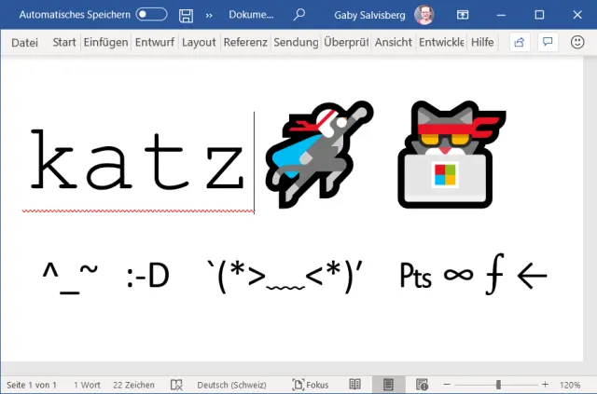Click the Share icon in the ribbon
Viewport: 597px width, 394px height.
pyautogui.click(x=520, y=42)
